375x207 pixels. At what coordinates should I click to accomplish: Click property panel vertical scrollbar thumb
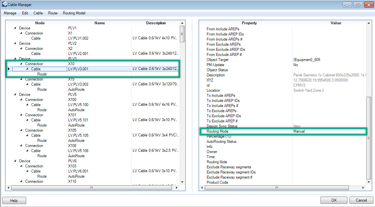click(x=369, y=138)
